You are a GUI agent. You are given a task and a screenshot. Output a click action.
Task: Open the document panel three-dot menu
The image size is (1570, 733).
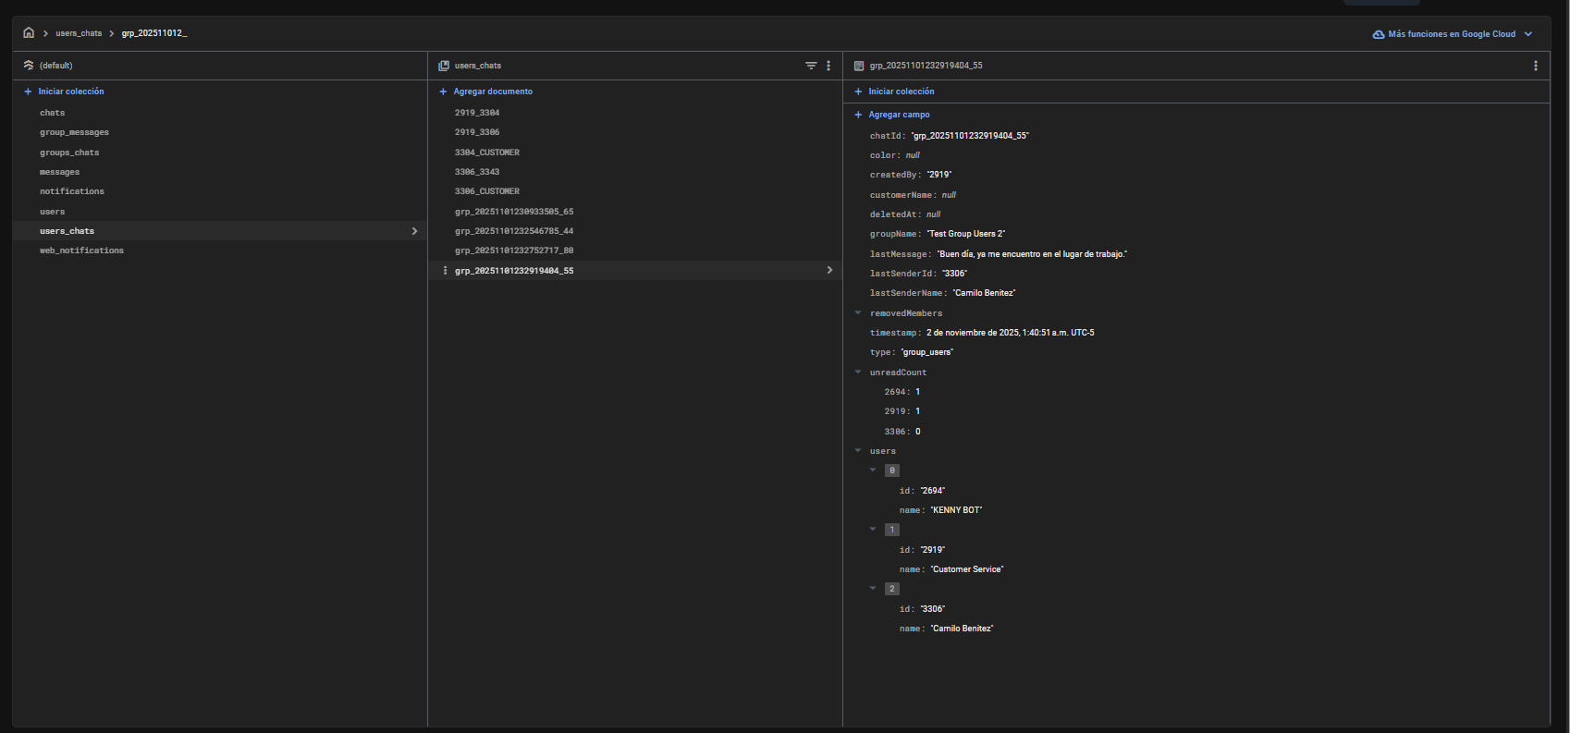click(1536, 66)
